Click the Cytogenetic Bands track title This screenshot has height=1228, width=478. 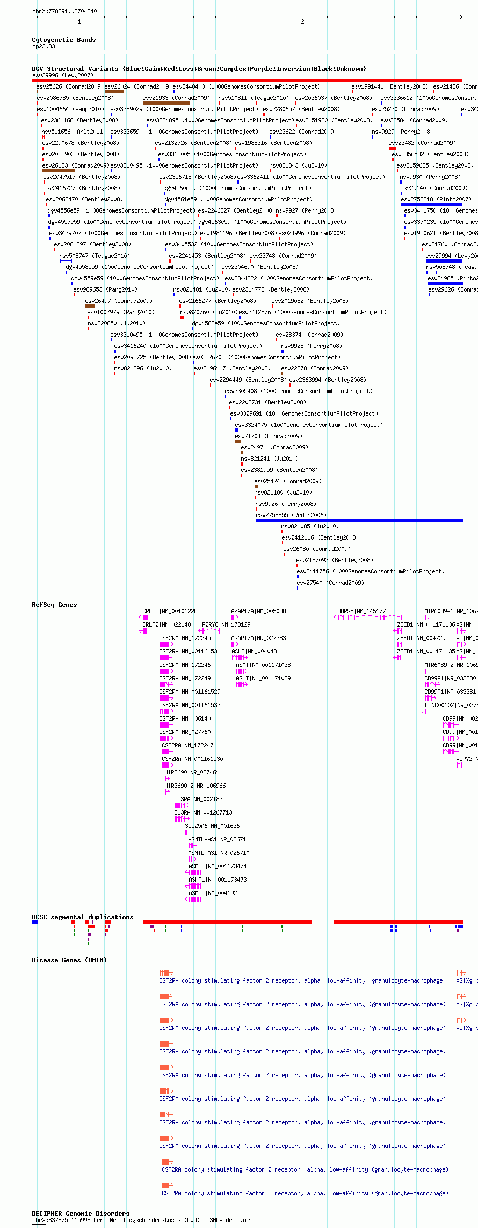pos(63,40)
